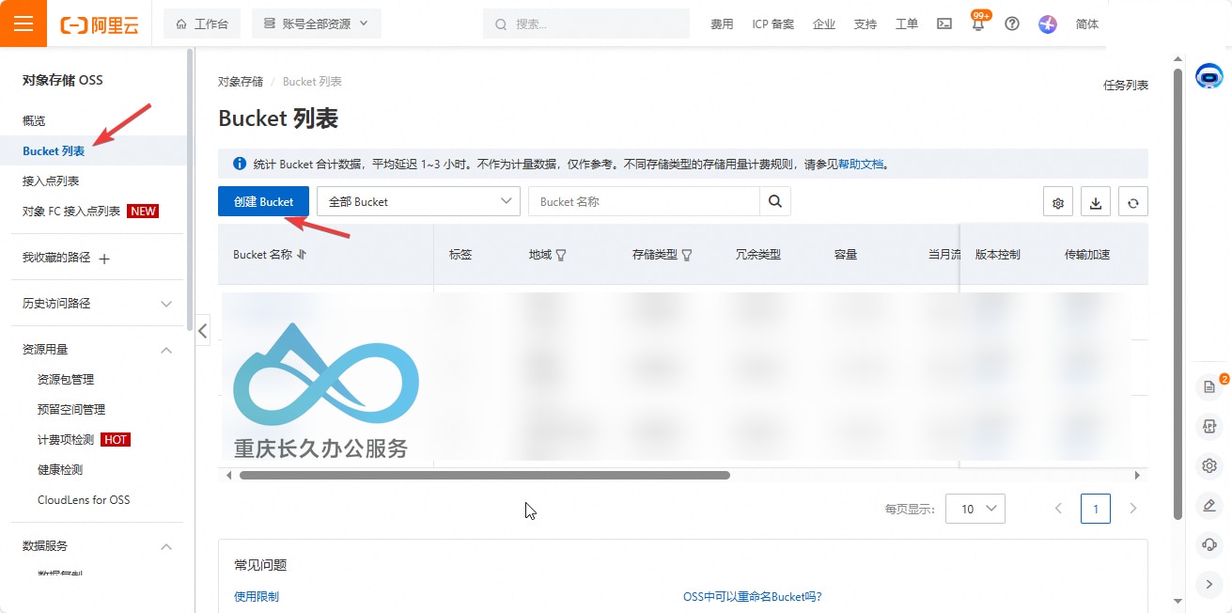Open the customer service headset icon
This screenshot has height=613, width=1232.
(1209, 544)
